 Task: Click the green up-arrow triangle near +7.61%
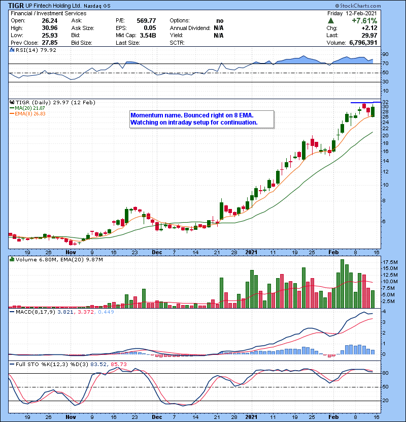(x=331, y=21)
